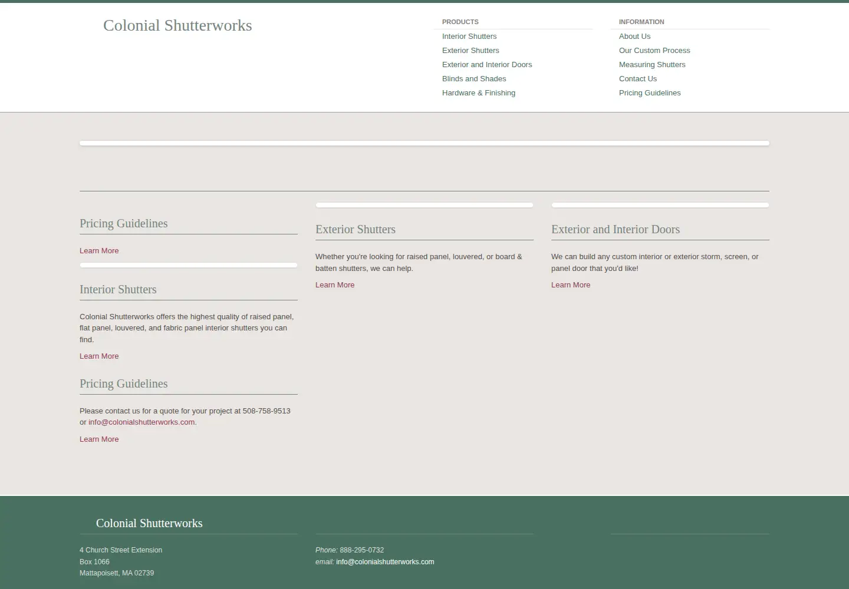Open the About Us page
The width and height of the screenshot is (849, 589).
pos(634,36)
